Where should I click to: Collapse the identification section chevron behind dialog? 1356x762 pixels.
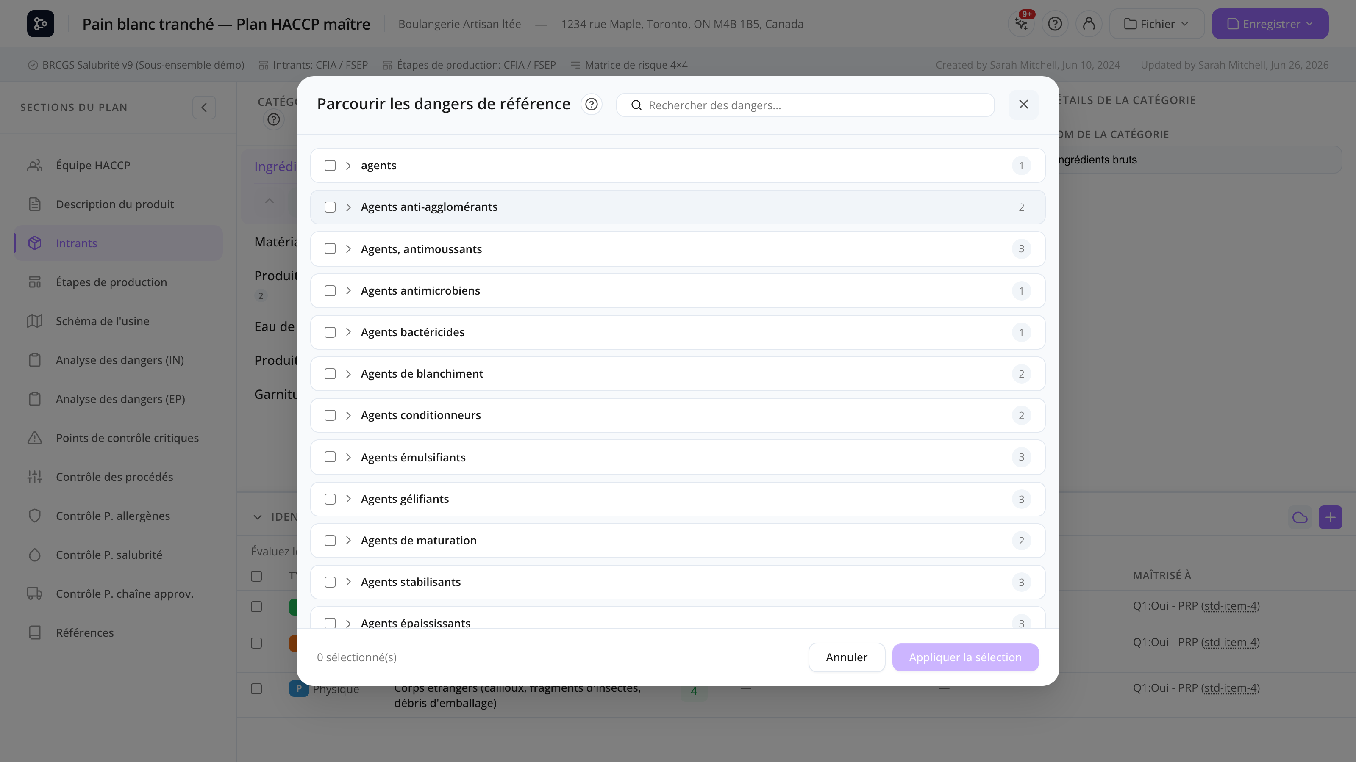(x=257, y=517)
